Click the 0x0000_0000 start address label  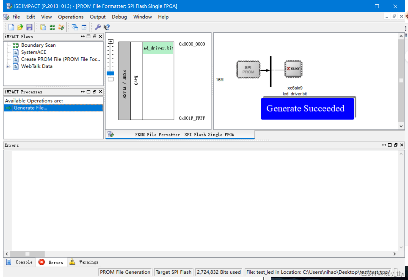coord(192,44)
